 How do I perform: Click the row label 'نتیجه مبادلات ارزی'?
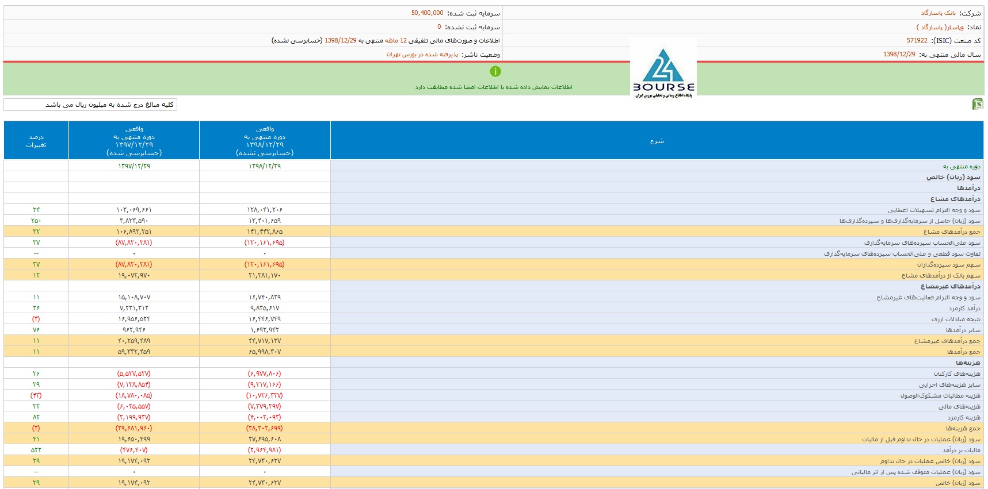click(x=956, y=319)
